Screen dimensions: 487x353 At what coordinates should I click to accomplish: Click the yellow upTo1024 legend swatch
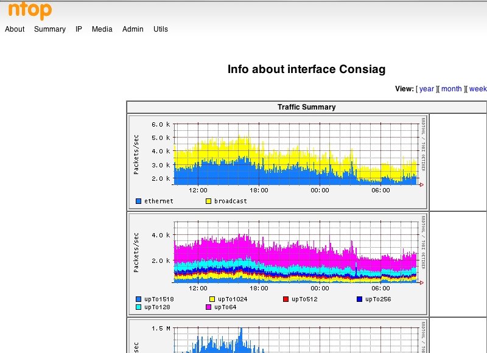click(x=212, y=299)
